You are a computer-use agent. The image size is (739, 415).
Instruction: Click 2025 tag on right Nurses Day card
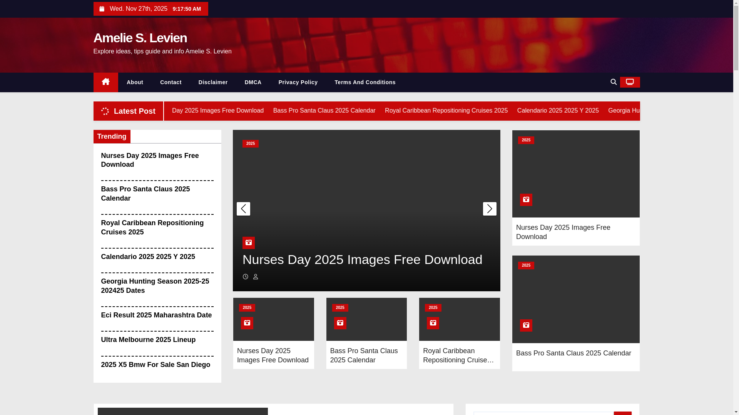[x=526, y=140]
